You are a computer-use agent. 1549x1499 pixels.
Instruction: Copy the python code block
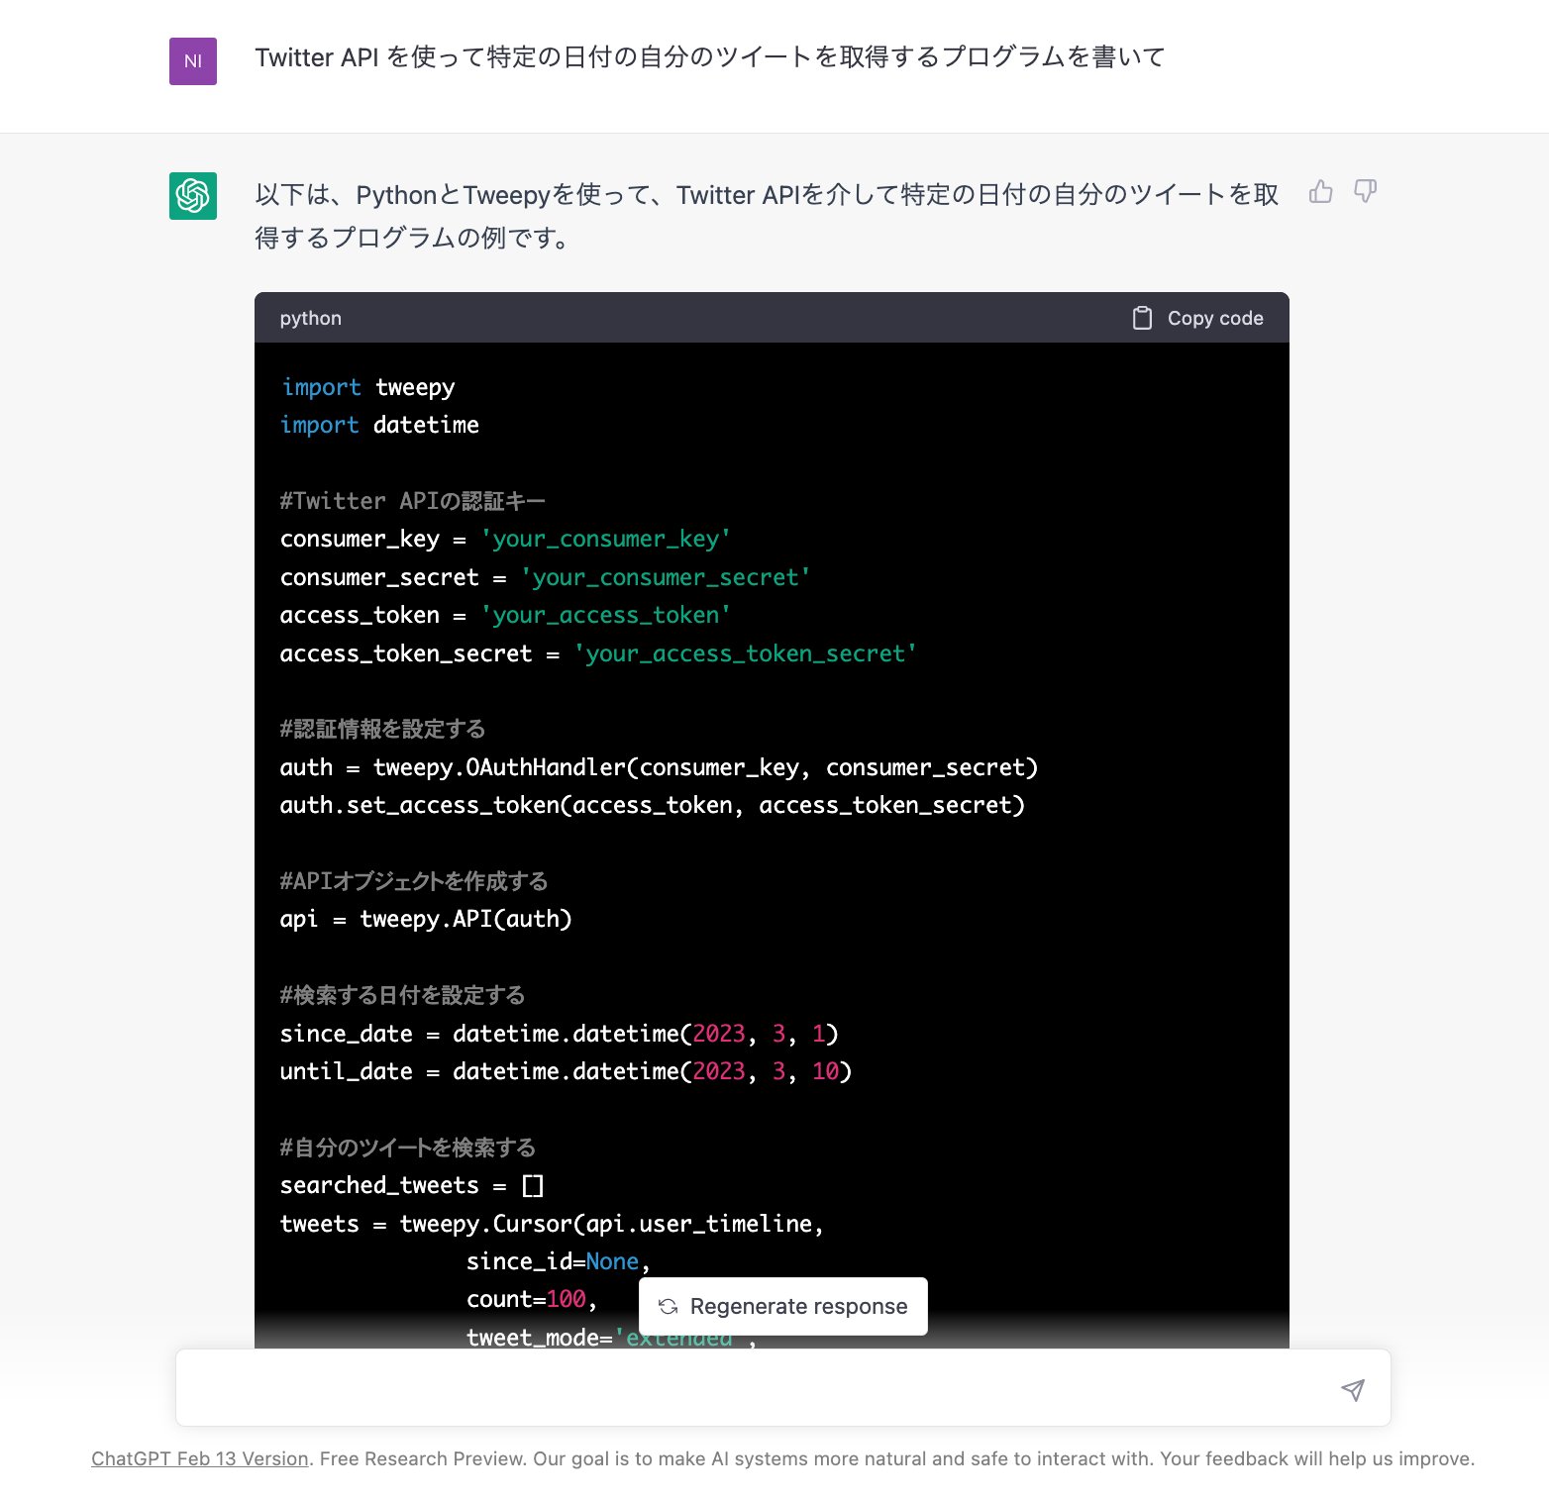tap(1197, 318)
